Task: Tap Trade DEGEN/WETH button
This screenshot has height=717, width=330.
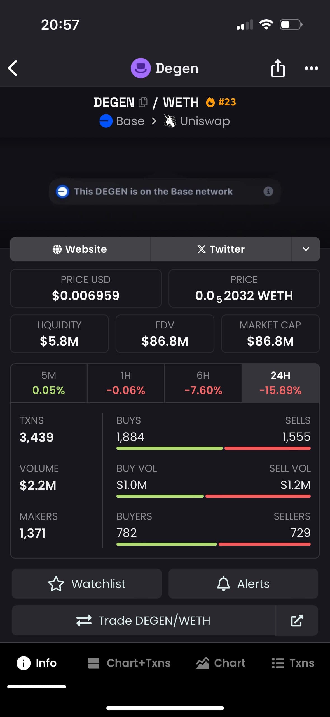Action: (144, 621)
